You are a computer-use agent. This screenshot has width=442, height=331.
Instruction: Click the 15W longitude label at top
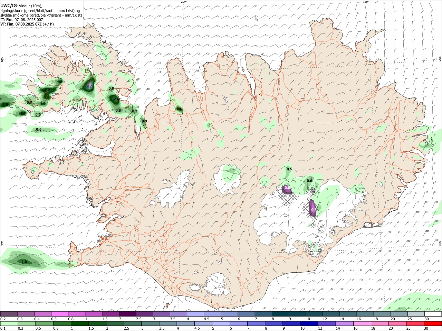(x=366, y=2)
